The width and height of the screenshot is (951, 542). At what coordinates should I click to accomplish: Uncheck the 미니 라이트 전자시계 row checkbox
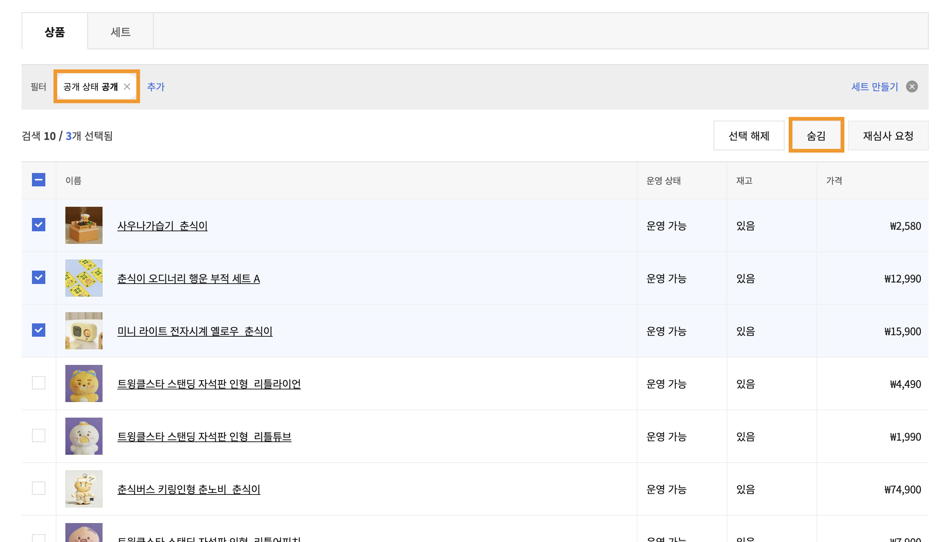(38, 330)
